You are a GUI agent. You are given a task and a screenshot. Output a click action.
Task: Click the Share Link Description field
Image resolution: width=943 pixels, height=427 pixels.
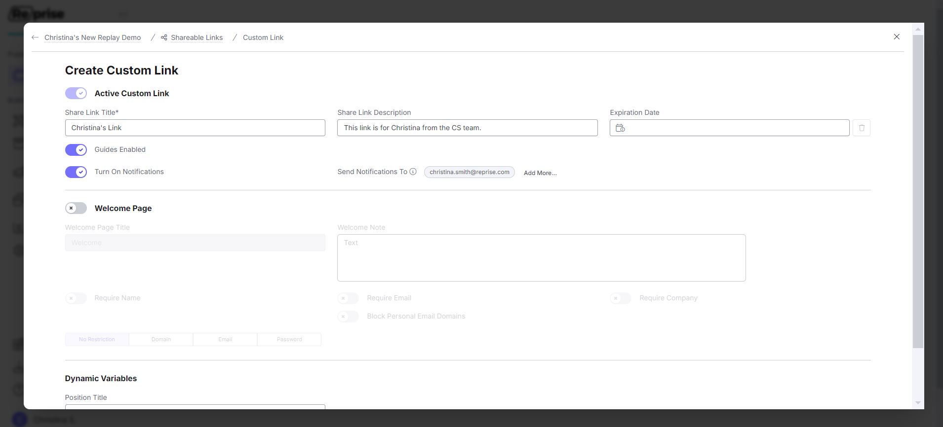point(467,128)
